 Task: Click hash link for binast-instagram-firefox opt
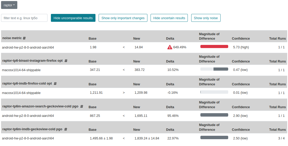coord(66,60)
